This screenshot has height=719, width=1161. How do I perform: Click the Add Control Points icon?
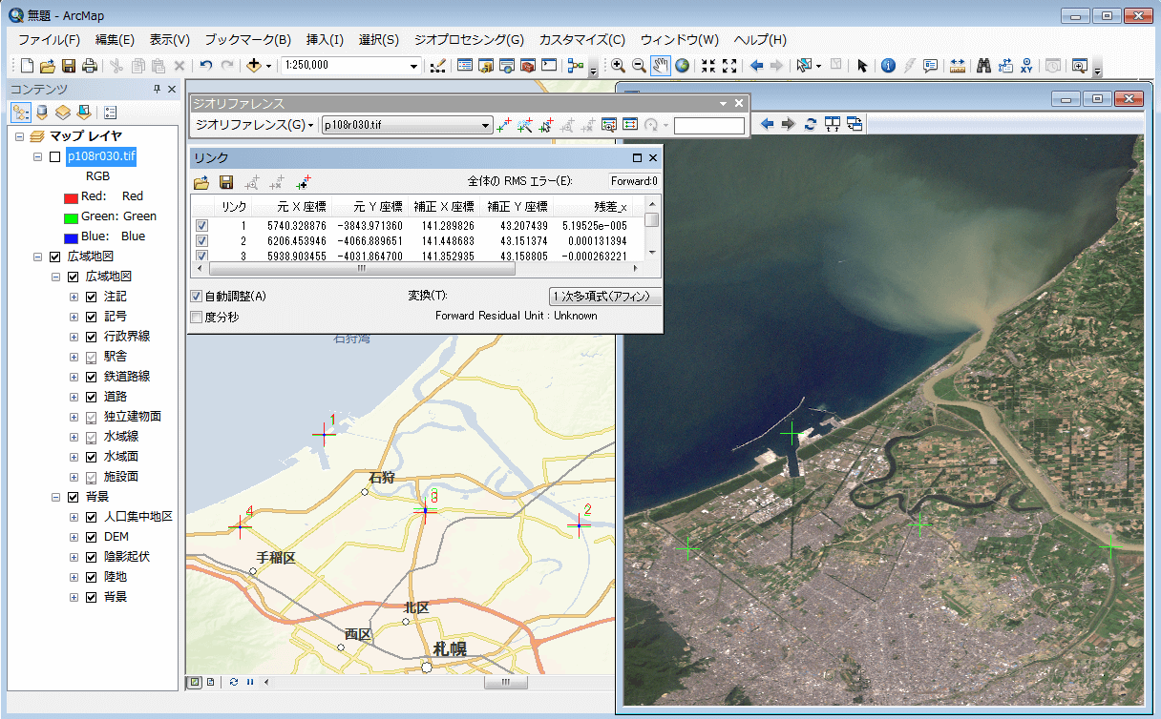coord(504,125)
